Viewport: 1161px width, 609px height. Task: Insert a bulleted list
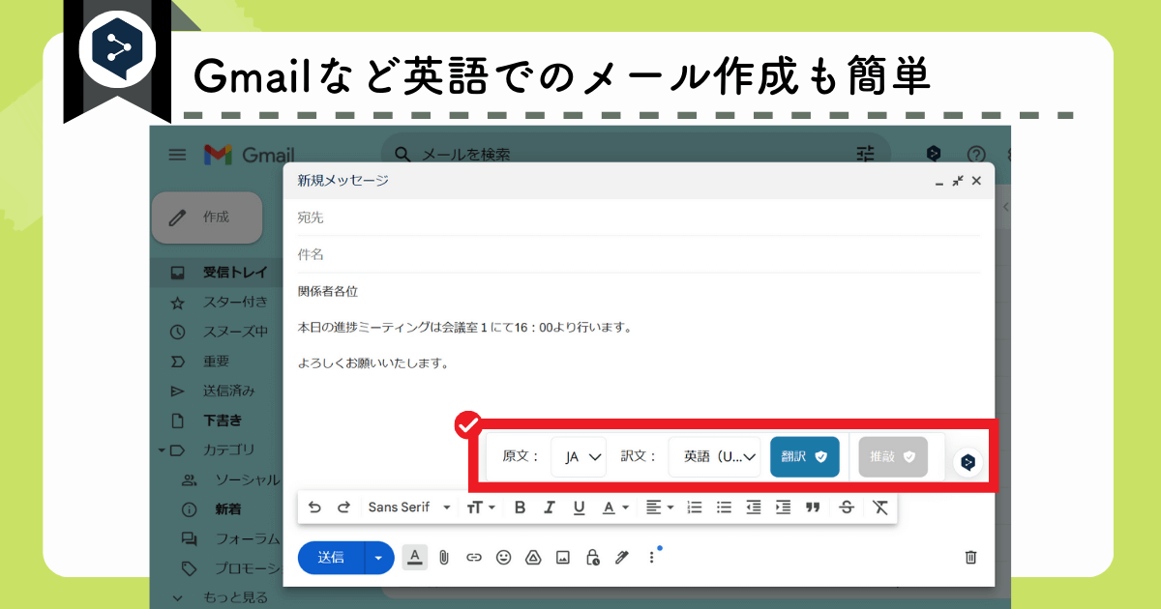(724, 507)
